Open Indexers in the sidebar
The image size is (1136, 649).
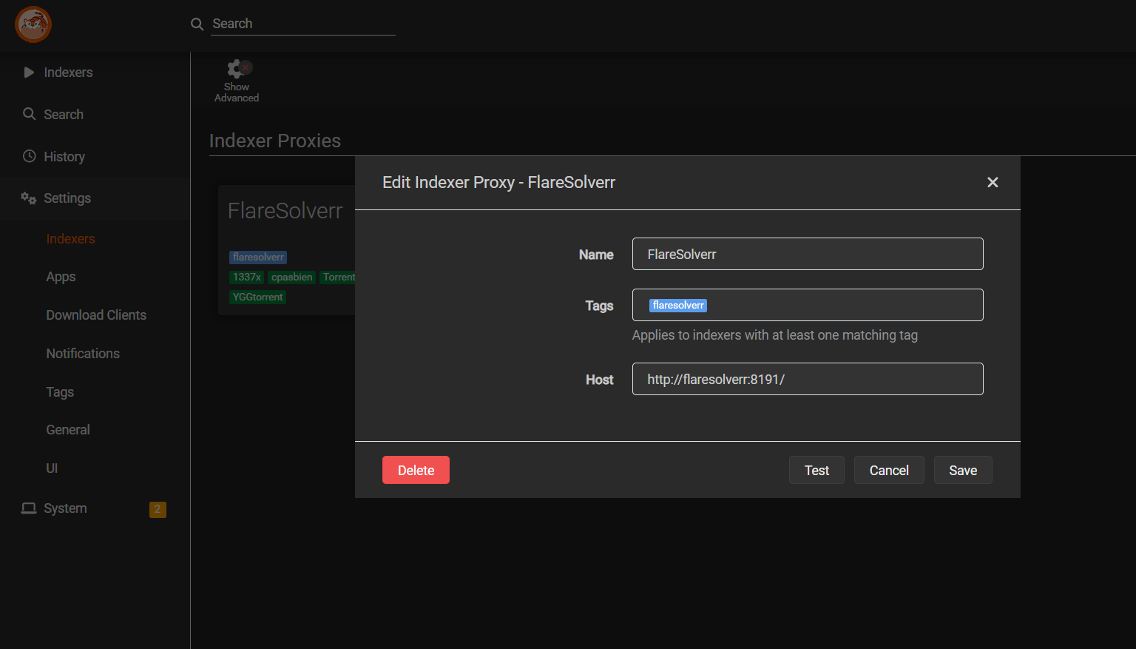[x=68, y=73]
